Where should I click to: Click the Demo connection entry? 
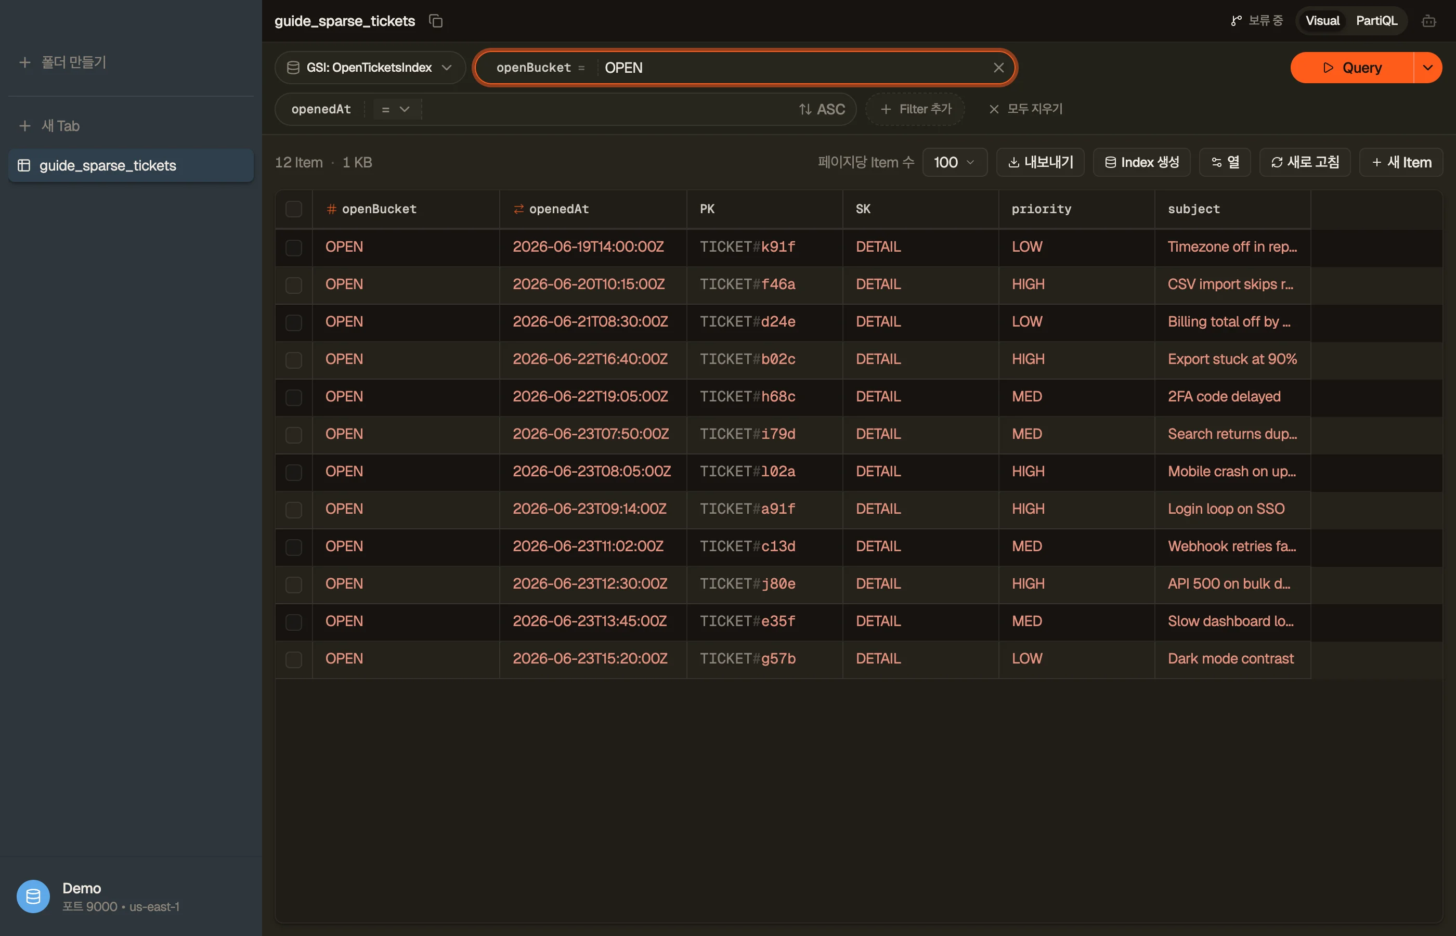click(x=131, y=896)
